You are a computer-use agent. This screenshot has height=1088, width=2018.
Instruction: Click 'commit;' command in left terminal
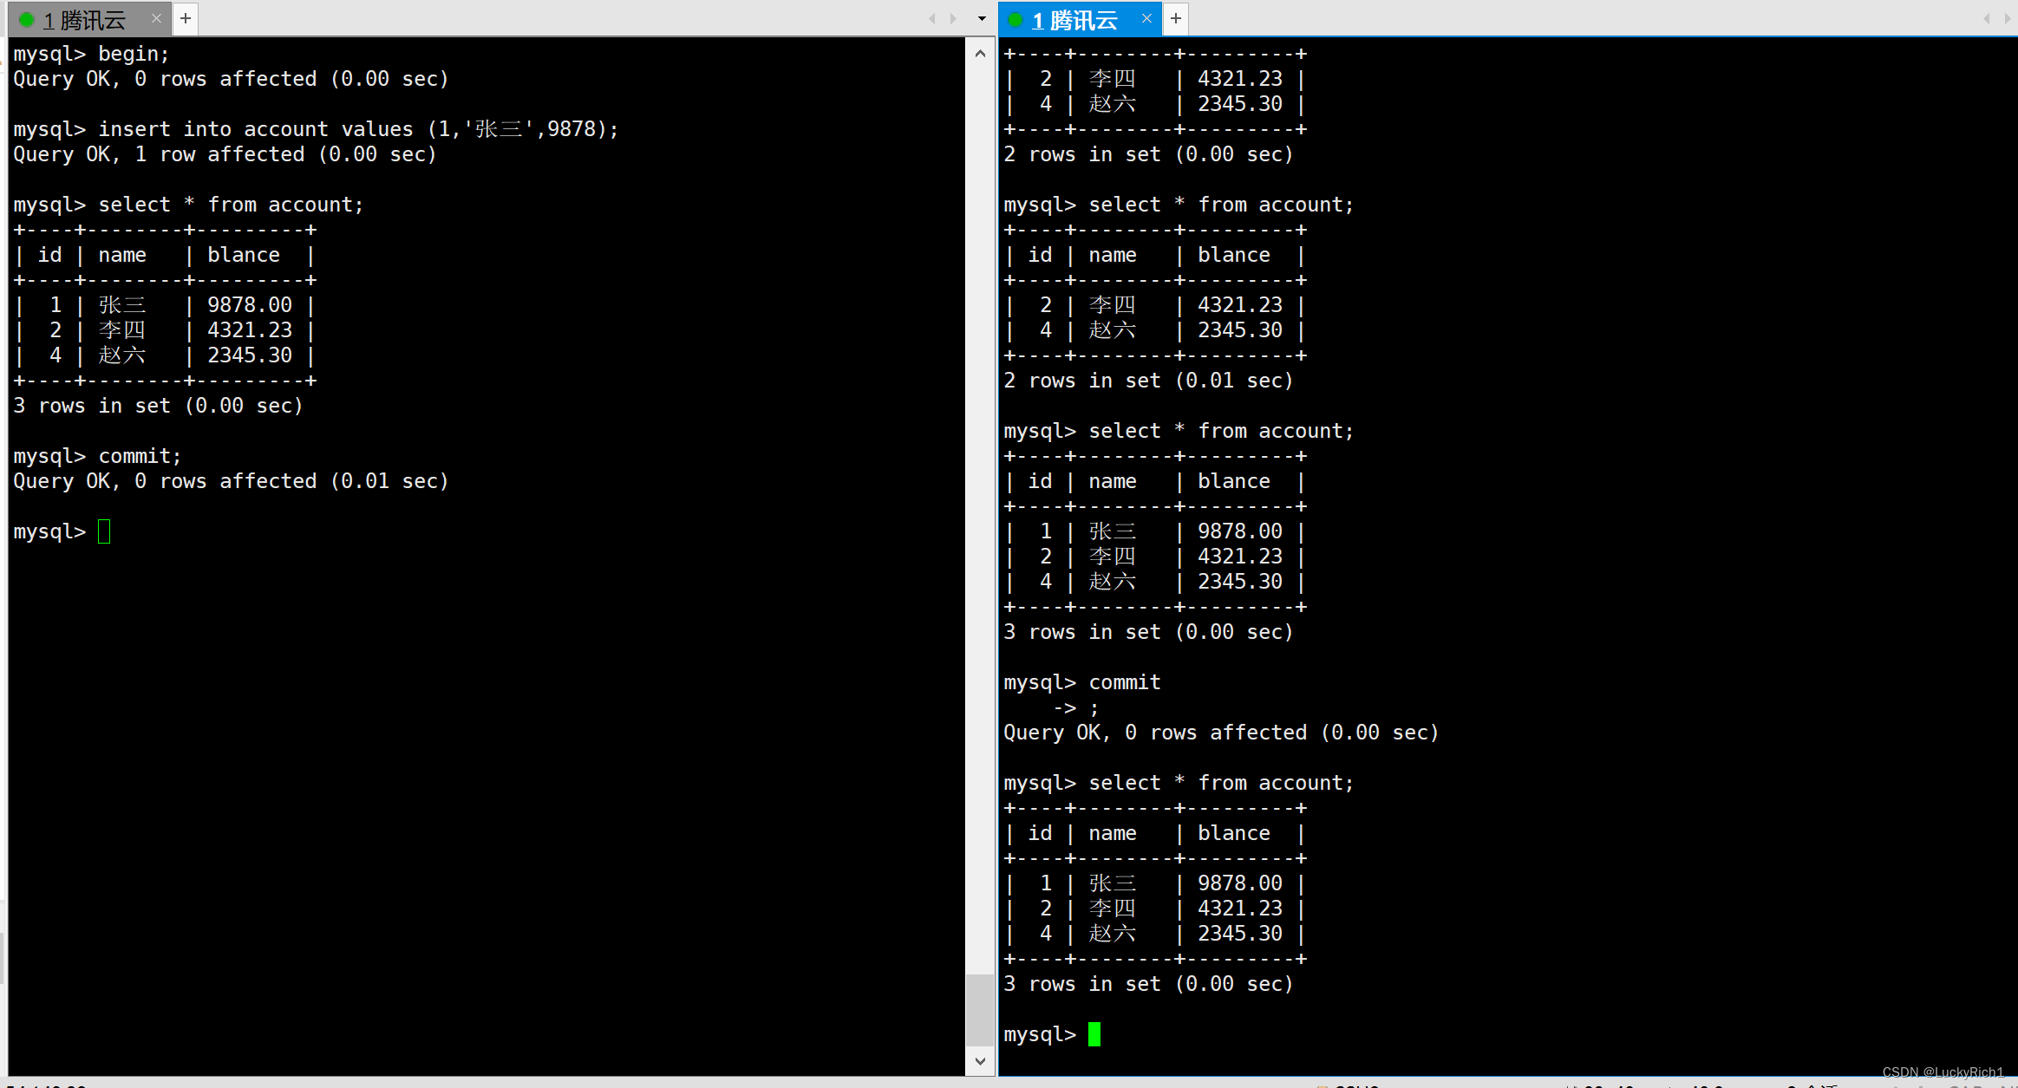pos(140,456)
